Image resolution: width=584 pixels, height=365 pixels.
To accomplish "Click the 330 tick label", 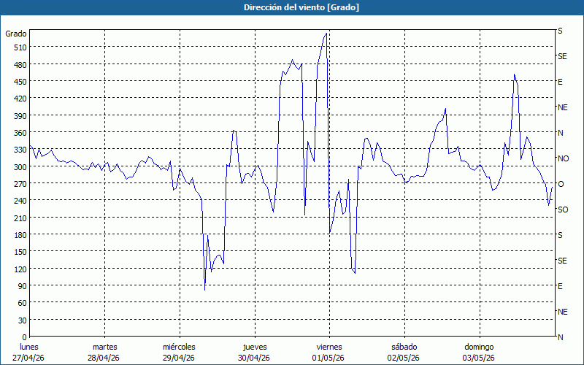I will [x=20, y=150].
